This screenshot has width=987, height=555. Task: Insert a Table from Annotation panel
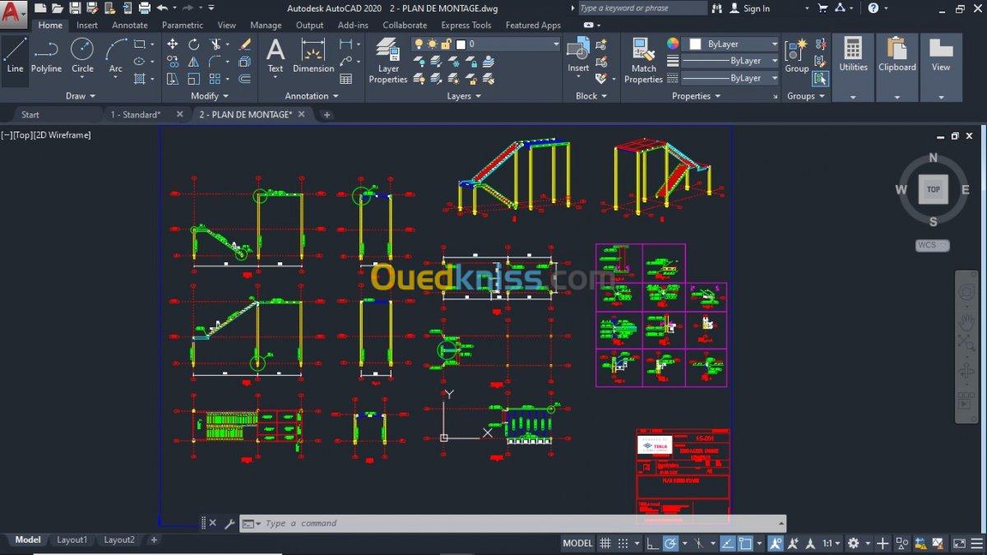[x=346, y=79]
